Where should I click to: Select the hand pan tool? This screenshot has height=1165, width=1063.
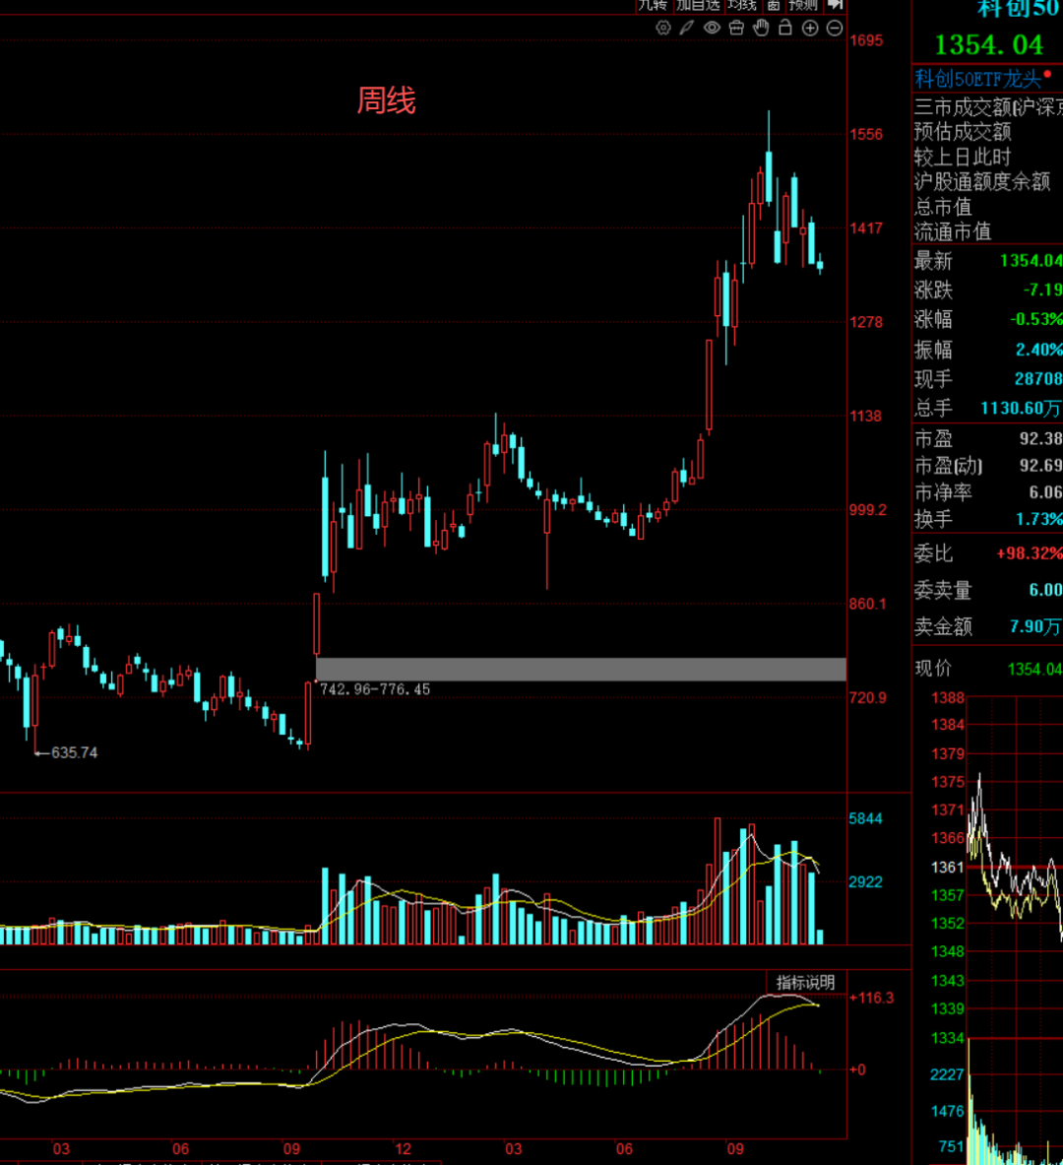pyautogui.click(x=761, y=29)
